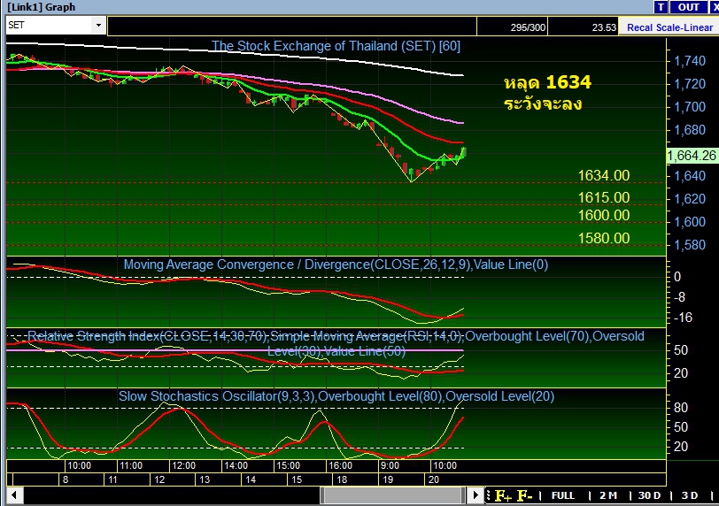Click the 12:00 time axis label
Screen dimensions: 719x506
[x=183, y=465]
